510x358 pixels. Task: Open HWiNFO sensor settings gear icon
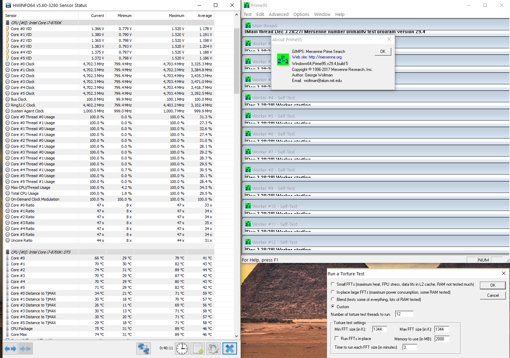[213, 348]
